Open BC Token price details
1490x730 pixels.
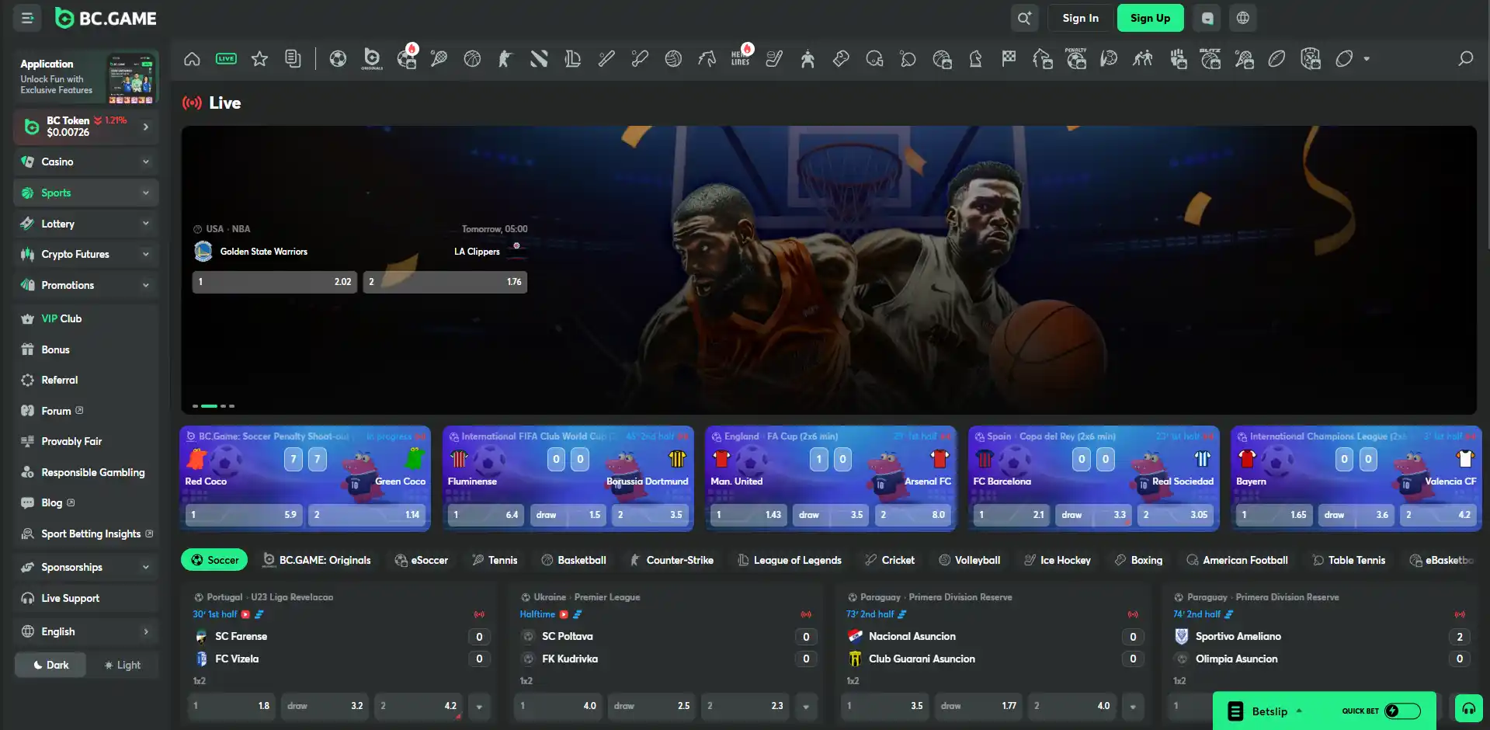click(x=86, y=127)
